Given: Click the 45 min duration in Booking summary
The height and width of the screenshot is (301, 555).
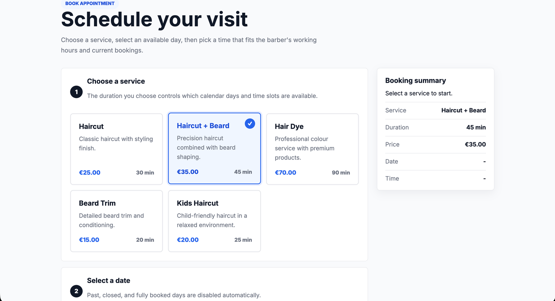Looking at the screenshot, I should point(476,127).
